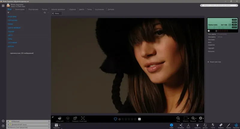Clear the rating with the circle-x icon
240x129 pixels.
pos(119,119)
